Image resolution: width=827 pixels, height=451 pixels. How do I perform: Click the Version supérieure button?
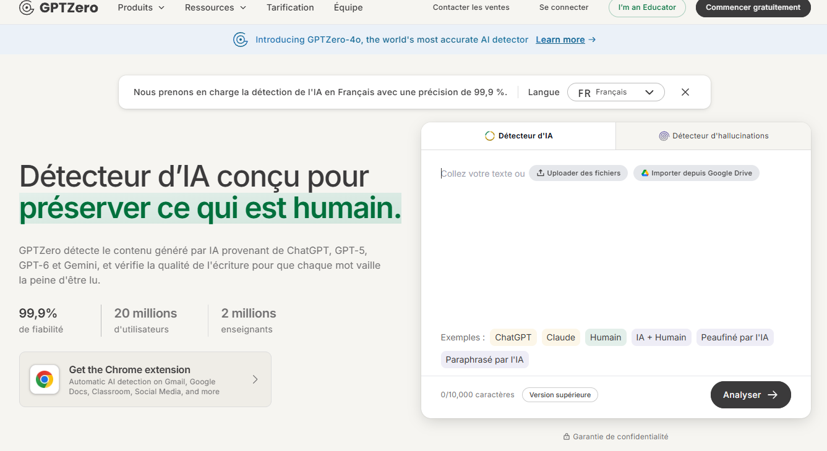tap(560, 395)
